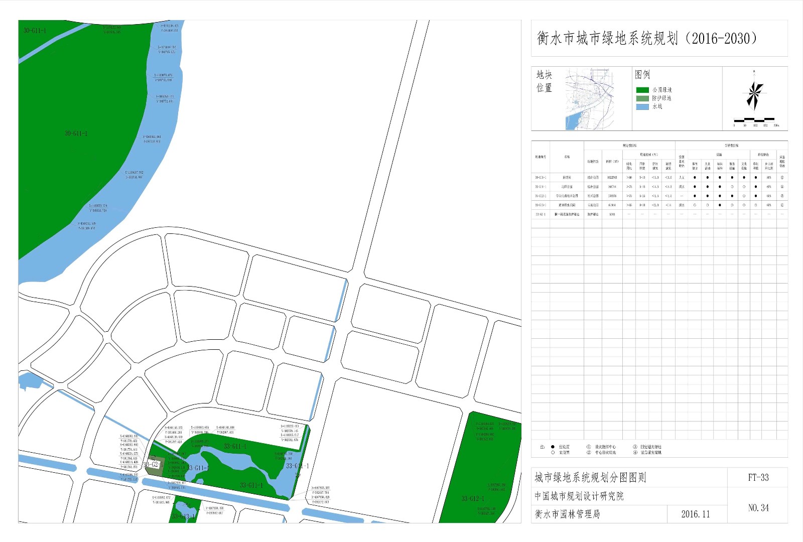Click circled number ④ in the note legend
803x542 pixels.
[x=635, y=453]
